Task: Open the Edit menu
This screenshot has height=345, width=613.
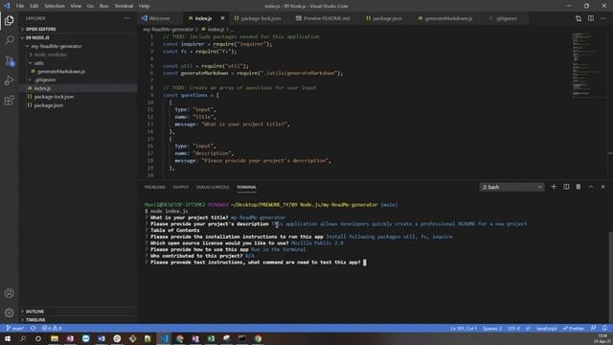Action: 34,6
